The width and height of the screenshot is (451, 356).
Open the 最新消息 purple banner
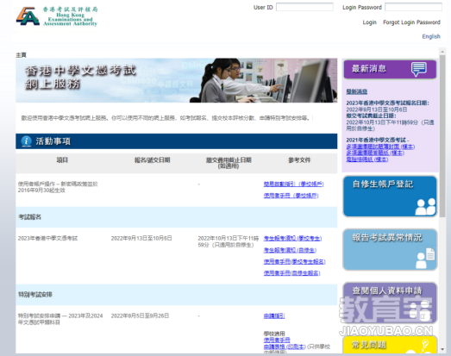pos(390,69)
